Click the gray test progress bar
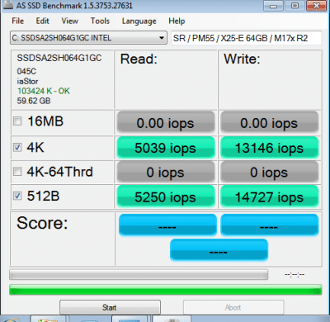 (x=139, y=274)
